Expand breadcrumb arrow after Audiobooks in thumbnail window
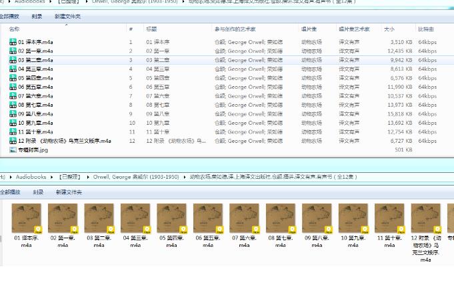Viewport: 454px width, 283px height. (x=52, y=177)
